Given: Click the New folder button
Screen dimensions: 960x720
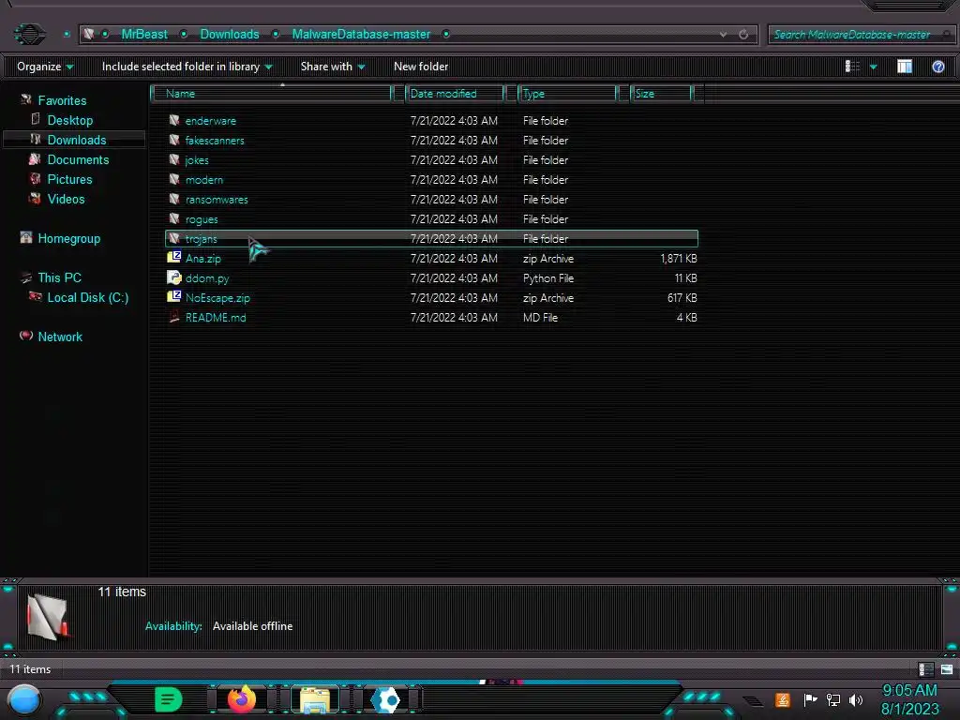Looking at the screenshot, I should pos(421,67).
